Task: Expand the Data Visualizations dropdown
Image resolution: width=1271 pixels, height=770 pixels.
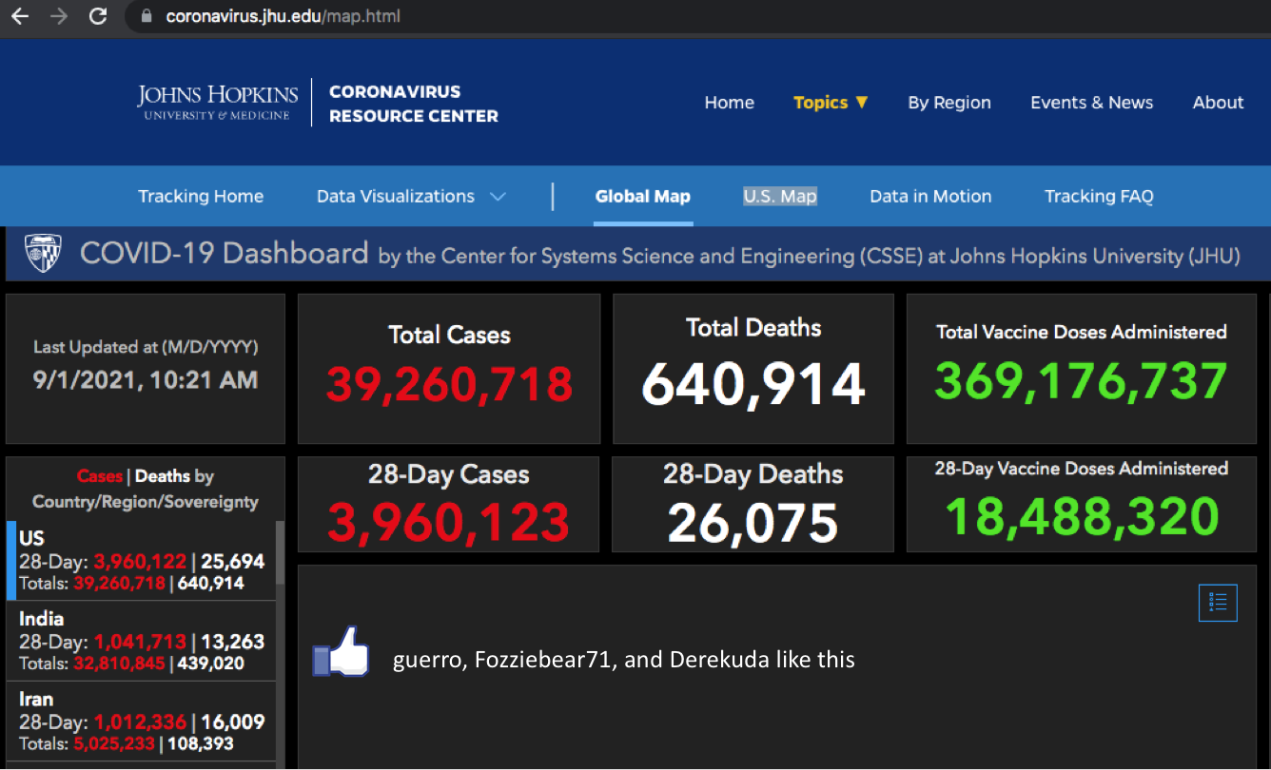Action: pos(411,197)
